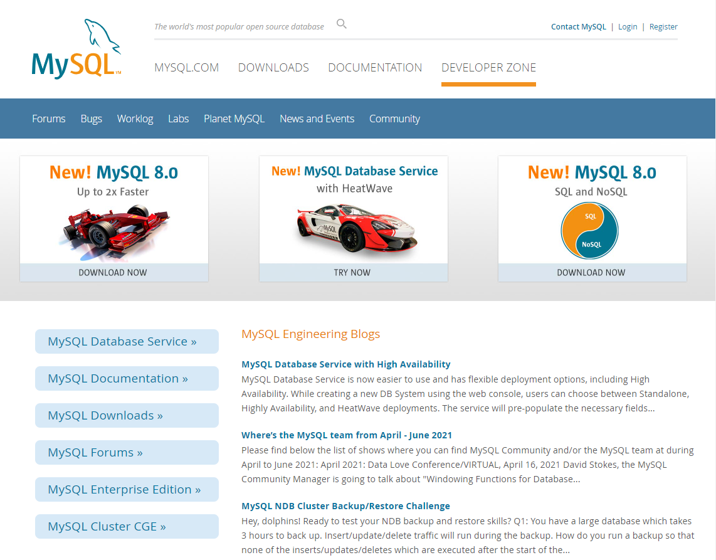Click the TRY NOW button

pyautogui.click(x=353, y=272)
